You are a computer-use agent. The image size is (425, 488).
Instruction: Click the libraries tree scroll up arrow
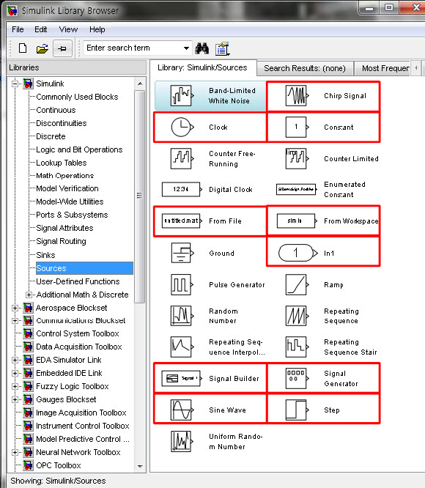pyautogui.click(x=140, y=84)
